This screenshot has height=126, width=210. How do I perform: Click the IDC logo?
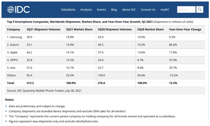18,10
